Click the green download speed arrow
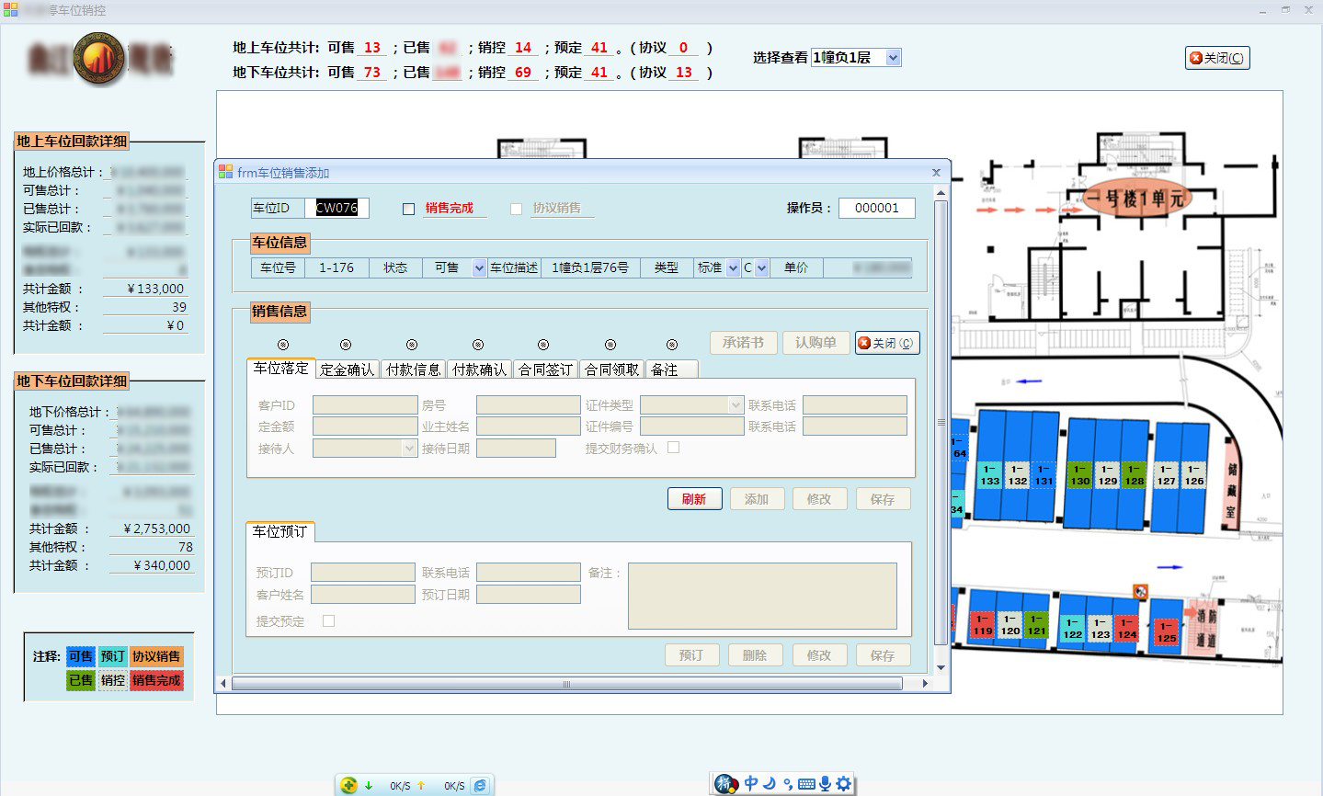This screenshot has height=796, width=1323. 369,785
